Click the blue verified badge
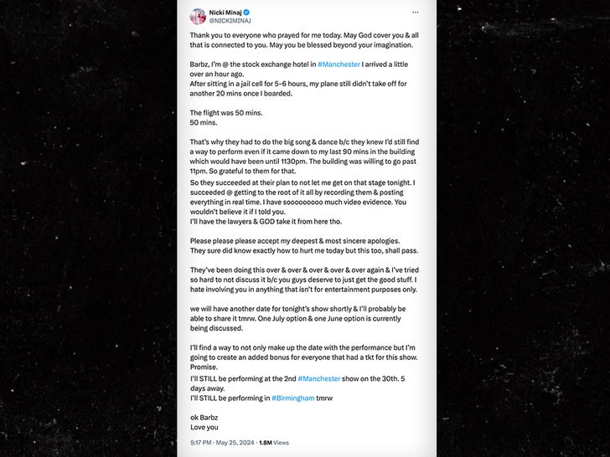 tap(247, 13)
